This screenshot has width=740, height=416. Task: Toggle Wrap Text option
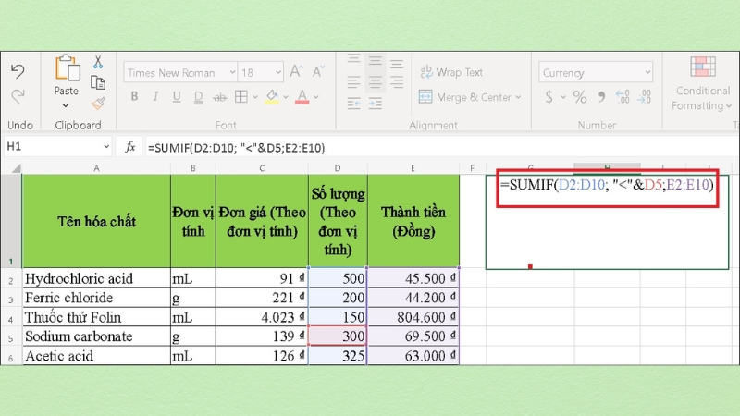pyautogui.click(x=451, y=72)
